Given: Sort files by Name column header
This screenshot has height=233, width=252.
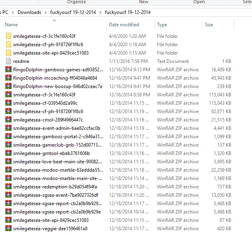Looking at the screenshot, I should 11,25.
